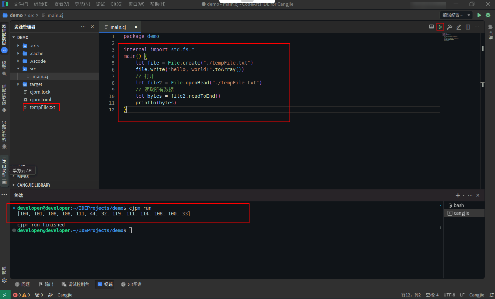Select the bash terminal session
Screen dimensions: 495x299
464,205
